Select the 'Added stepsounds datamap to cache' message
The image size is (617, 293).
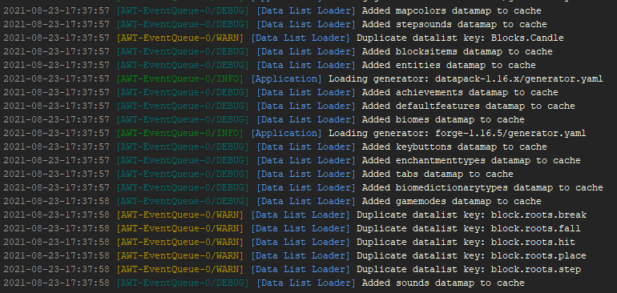tap(454, 24)
